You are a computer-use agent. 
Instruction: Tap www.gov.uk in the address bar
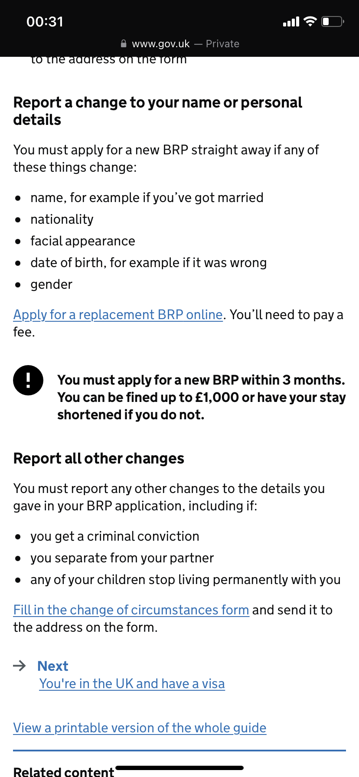(x=161, y=43)
